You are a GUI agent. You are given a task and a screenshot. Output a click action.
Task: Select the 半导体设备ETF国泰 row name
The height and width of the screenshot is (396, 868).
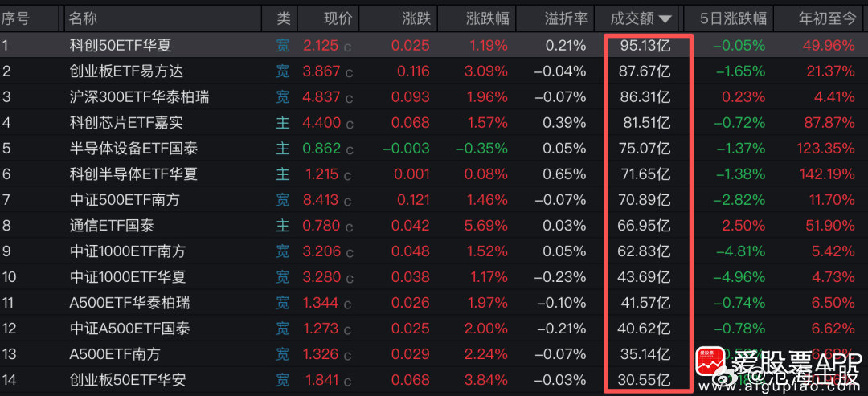click(x=133, y=149)
